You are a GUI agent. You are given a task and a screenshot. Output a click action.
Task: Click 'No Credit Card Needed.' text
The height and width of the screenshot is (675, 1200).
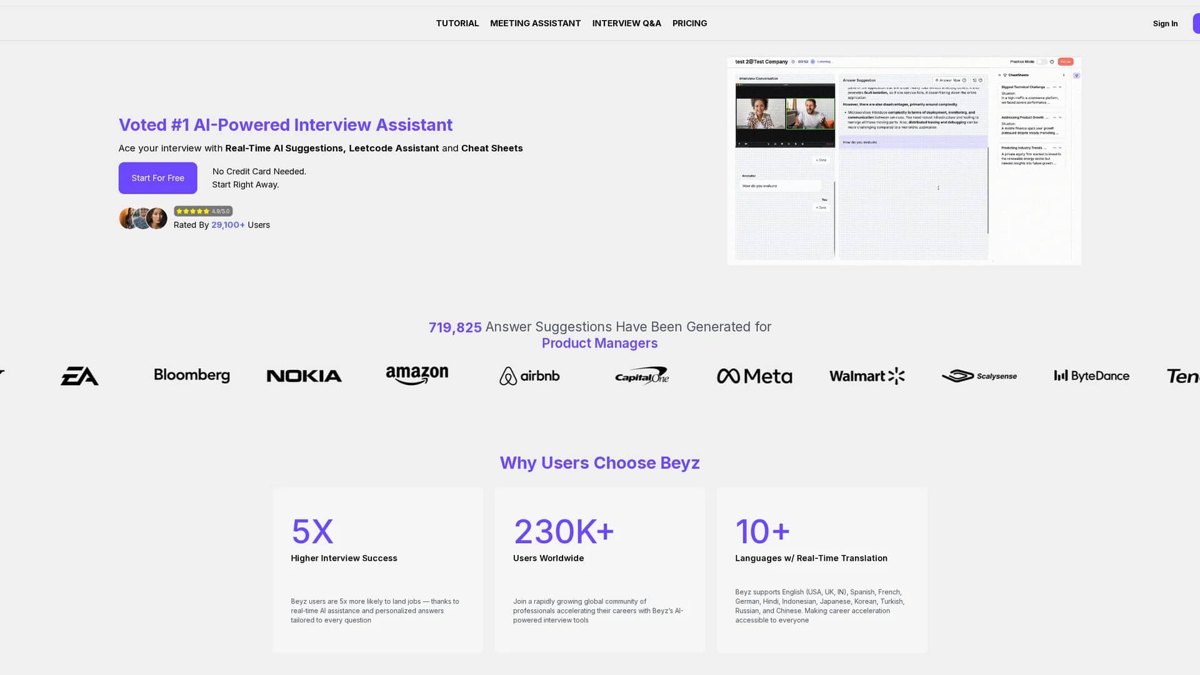click(259, 171)
